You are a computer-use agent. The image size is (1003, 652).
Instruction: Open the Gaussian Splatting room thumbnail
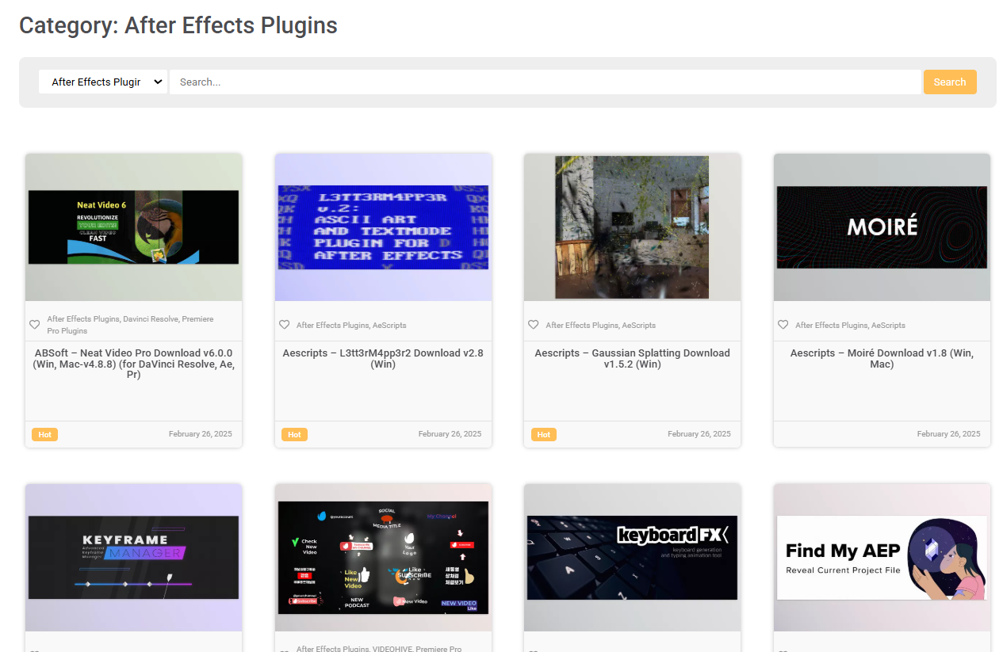pyautogui.click(x=632, y=227)
